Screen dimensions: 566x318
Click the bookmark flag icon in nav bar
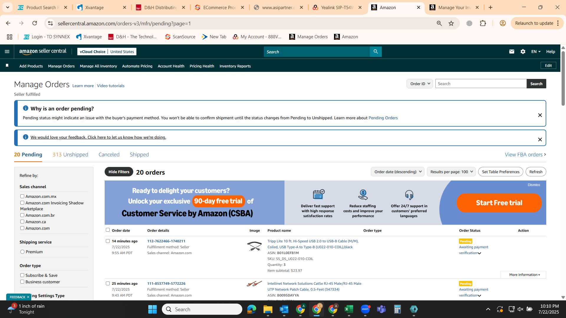[7, 66]
